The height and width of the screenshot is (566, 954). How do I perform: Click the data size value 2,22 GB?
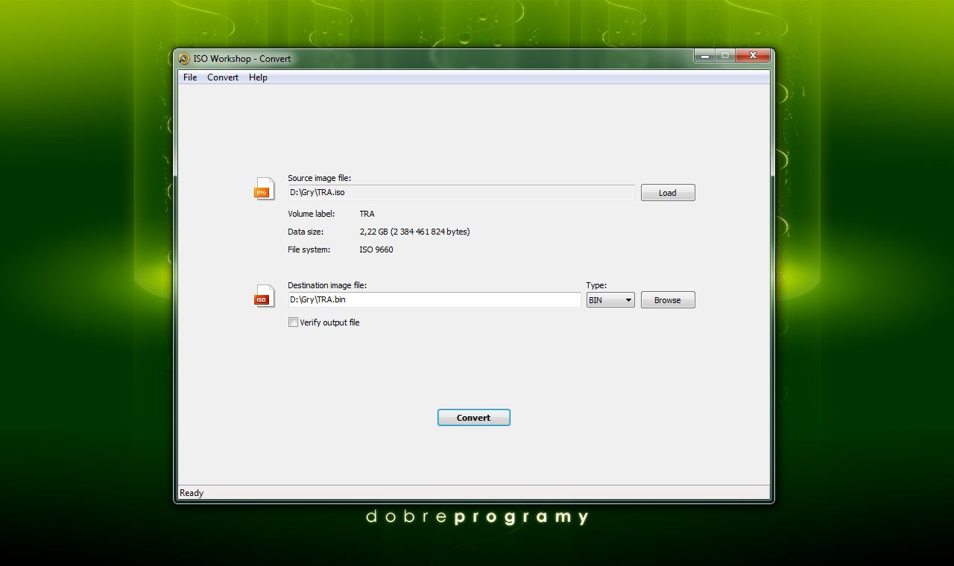414,232
